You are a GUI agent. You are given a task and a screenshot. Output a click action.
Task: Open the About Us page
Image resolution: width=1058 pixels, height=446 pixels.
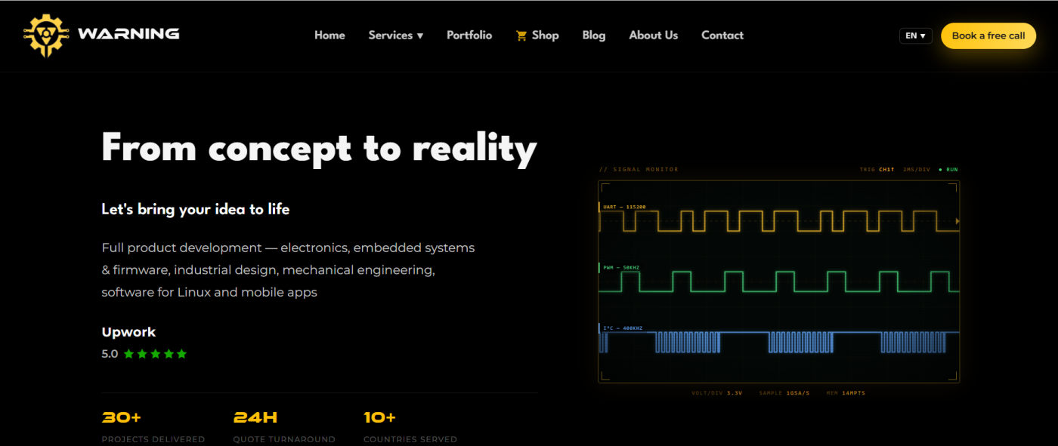(654, 35)
